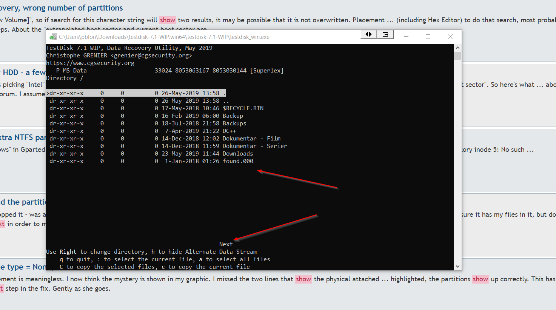Select the Backups directory entry
The width and height of the screenshot is (556, 310).
pos(148,123)
